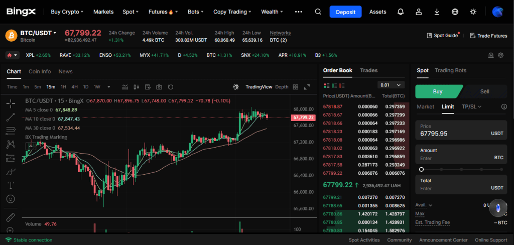Open the notifications bell
The width and height of the screenshot is (514, 245).
point(400,12)
